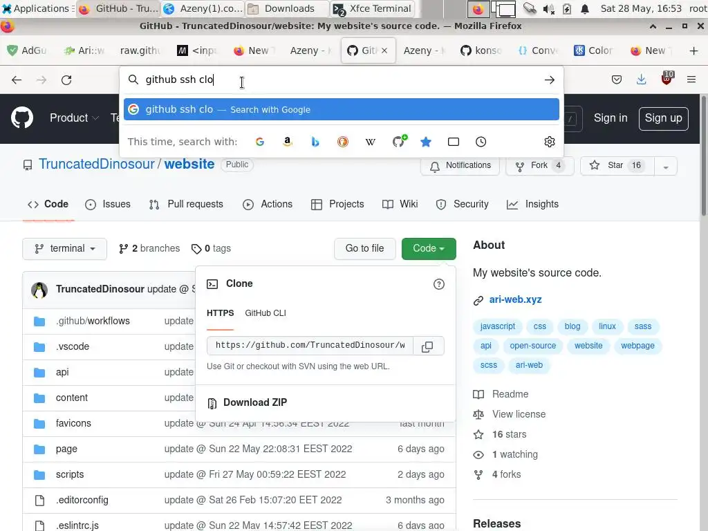This screenshot has width=708, height=531.
Task: Open the View license link
Action: [519, 415]
